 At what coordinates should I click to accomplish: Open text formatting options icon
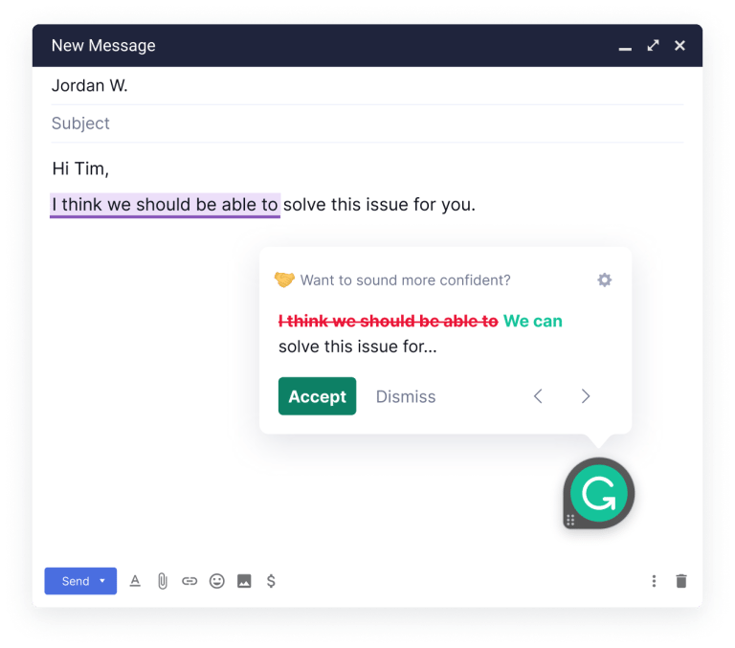135,581
